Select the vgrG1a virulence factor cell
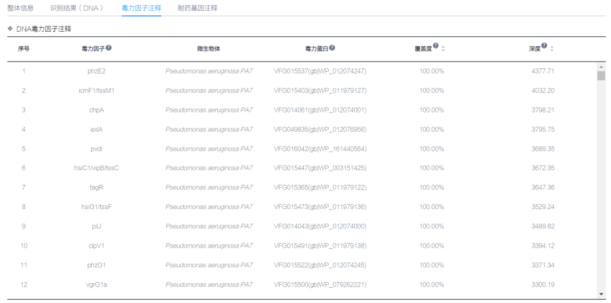 96,285
